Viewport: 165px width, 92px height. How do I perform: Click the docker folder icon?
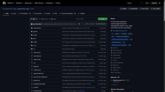[x=32, y=35]
